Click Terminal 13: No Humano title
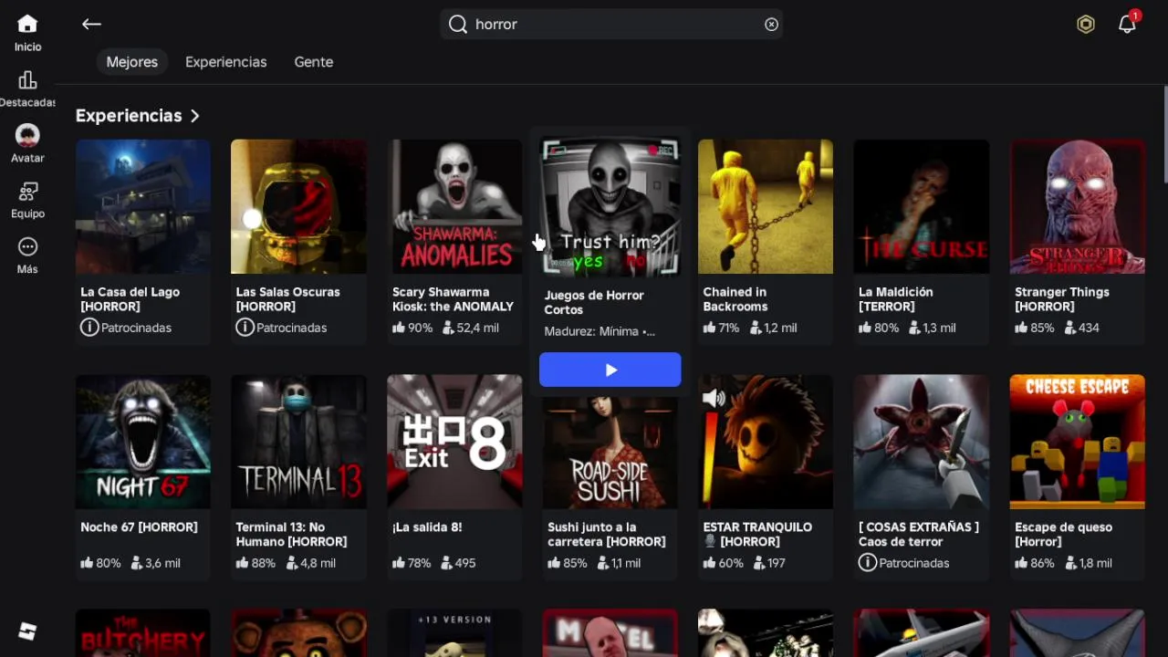 pyautogui.click(x=291, y=535)
